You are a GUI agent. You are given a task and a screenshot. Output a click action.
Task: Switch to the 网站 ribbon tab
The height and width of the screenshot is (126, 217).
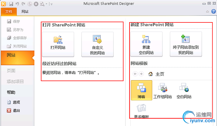(25, 12)
